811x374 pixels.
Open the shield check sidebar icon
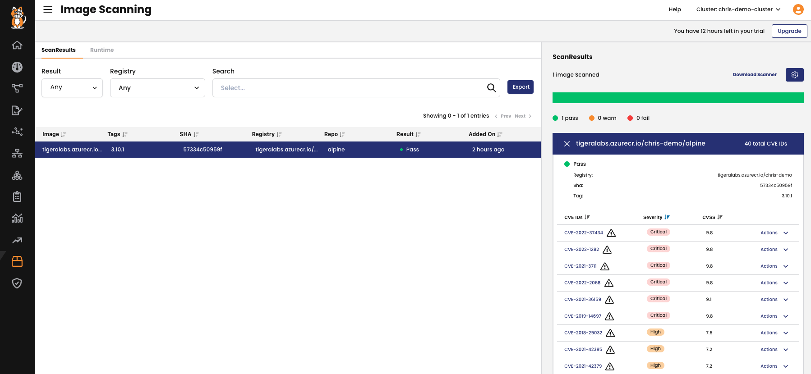[17, 283]
